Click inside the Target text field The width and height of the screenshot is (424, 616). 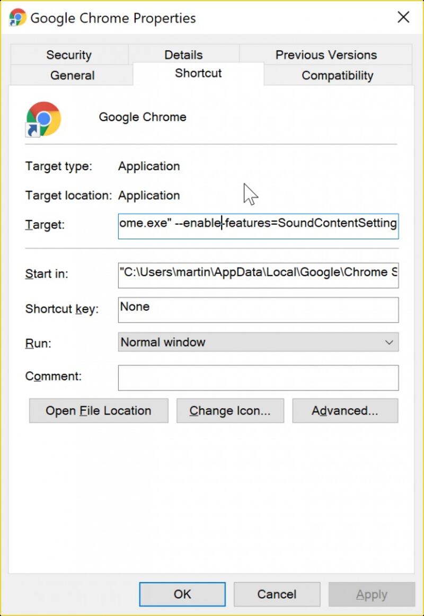click(258, 224)
